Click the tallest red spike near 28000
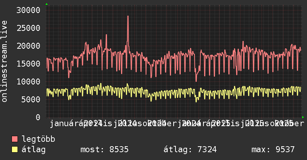 pyautogui.click(x=128, y=16)
